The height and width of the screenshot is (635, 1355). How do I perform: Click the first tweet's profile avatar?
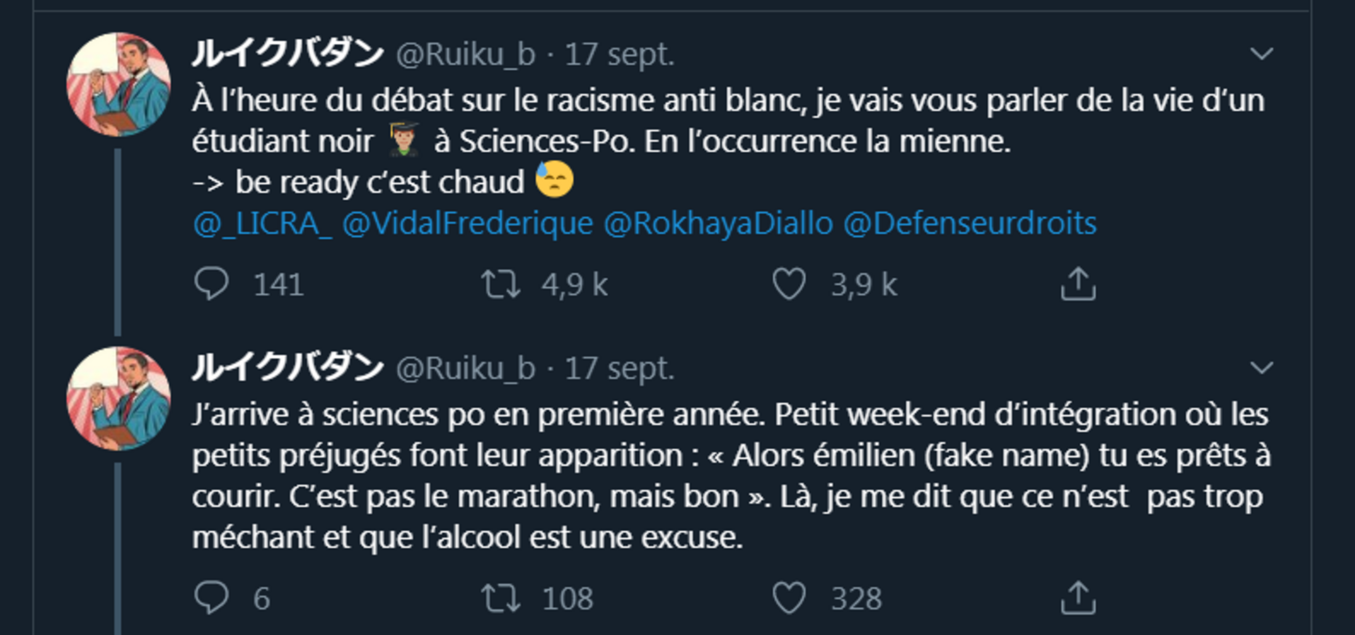point(119,85)
